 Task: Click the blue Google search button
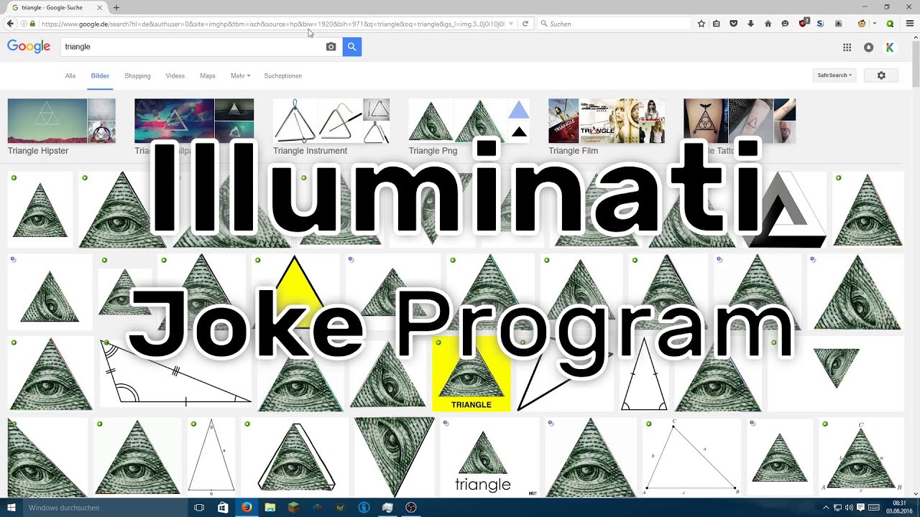coord(351,47)
